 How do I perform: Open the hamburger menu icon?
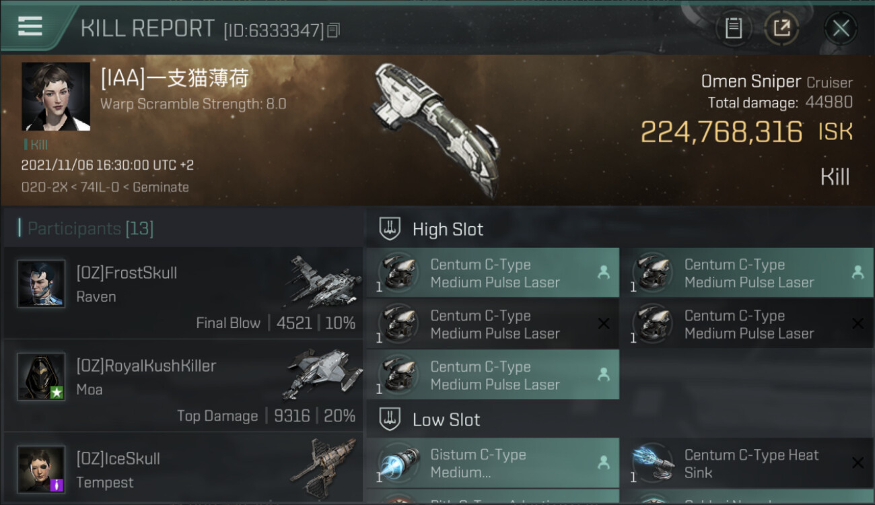tap(30, 26)
